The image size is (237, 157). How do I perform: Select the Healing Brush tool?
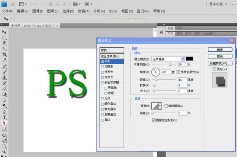(4, 66)
